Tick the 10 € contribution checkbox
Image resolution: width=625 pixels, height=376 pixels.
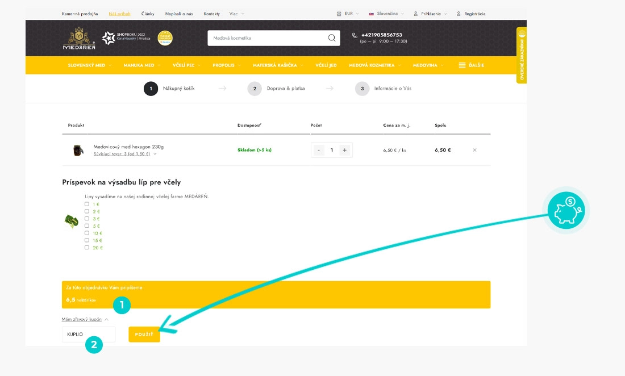[x=87, y=233]
